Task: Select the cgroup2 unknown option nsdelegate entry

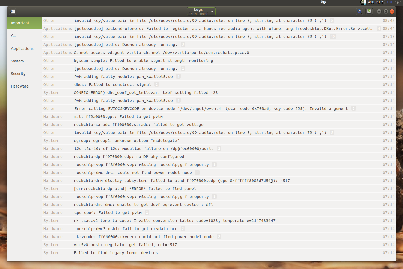Action: click(x=126, y=141)
